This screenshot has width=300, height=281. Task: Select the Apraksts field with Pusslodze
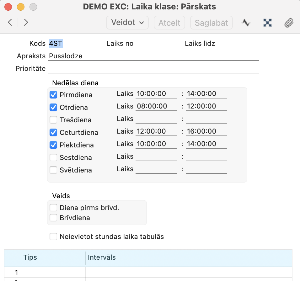[153, 56]
